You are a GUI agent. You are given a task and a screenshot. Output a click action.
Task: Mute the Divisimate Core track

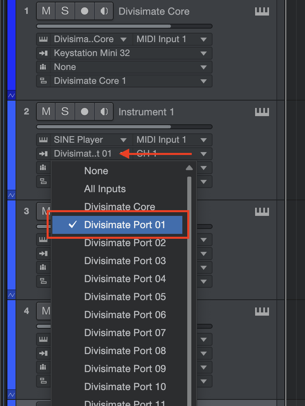pyautogui.click(x=46, y=11)
